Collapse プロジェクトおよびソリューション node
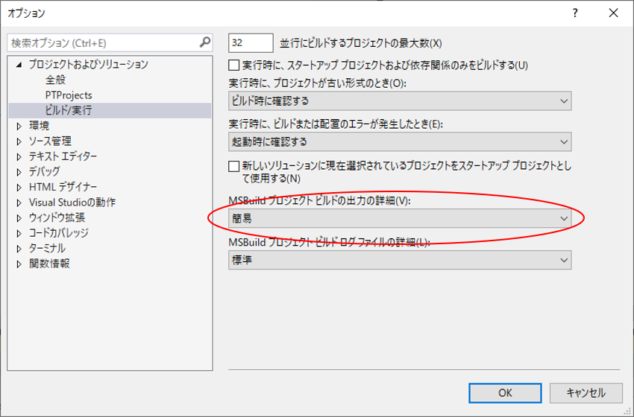 19,65
